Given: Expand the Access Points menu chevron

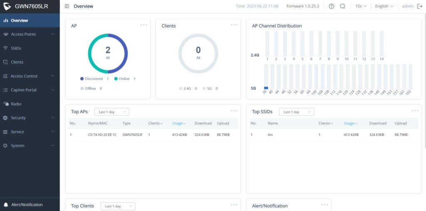Looking at the screenshot, I should [x=53, y=34].
